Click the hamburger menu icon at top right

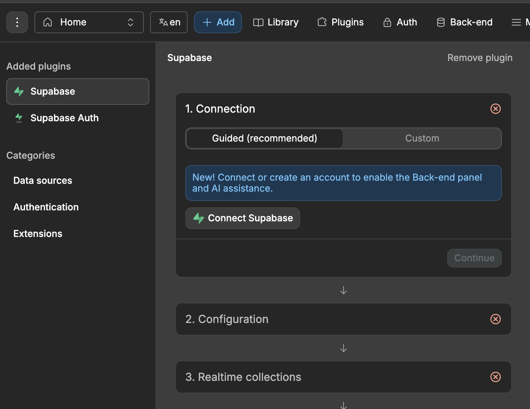(516, 22)
